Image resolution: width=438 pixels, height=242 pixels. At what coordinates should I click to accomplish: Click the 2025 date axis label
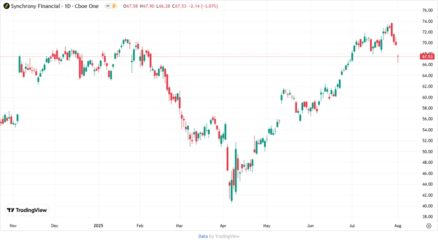coord(98,225)
